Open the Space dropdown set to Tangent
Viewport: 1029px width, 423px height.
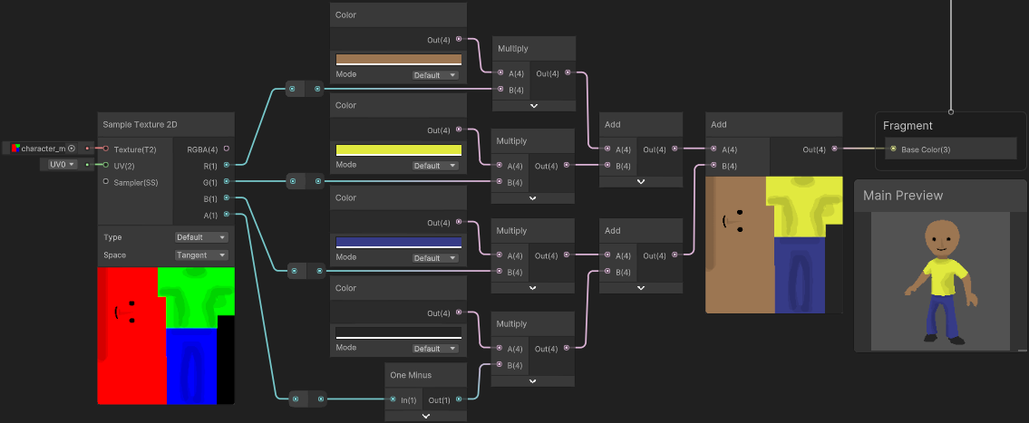click(x=201, y=255)
